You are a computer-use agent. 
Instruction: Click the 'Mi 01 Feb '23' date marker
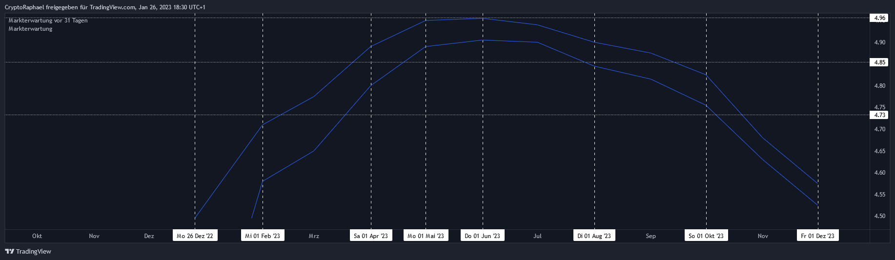(263, 236)
